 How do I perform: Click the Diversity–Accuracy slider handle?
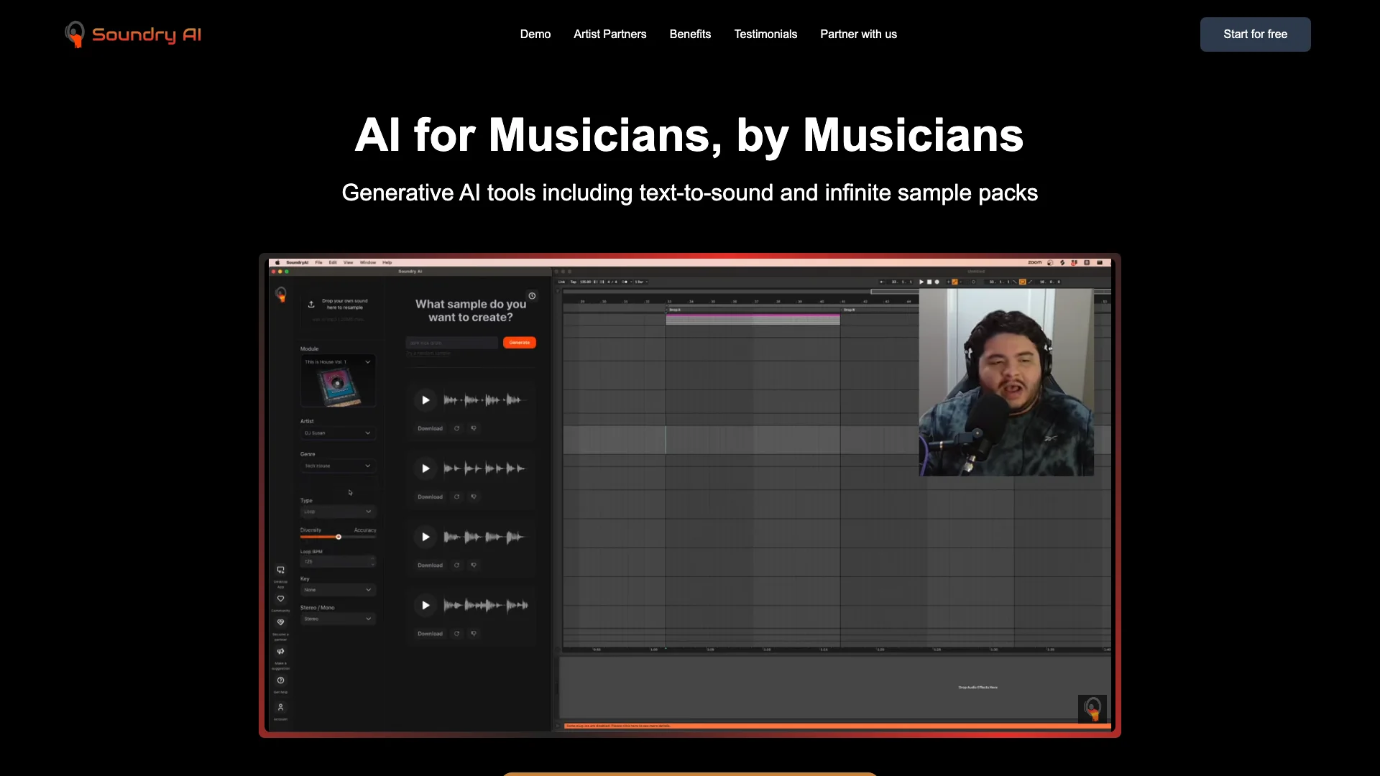tap(339, 537)
